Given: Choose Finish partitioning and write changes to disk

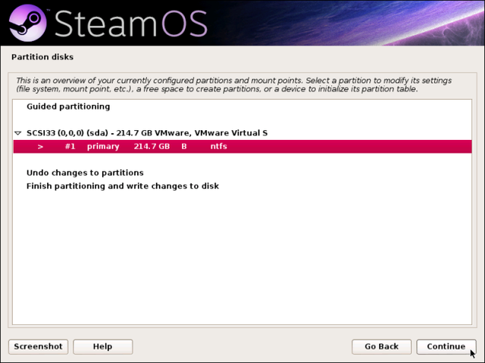Looking at the screenshot, I should (x=123, y=186).
